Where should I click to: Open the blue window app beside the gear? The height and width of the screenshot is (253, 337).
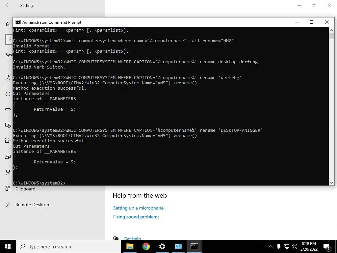[x=178, y=246]
